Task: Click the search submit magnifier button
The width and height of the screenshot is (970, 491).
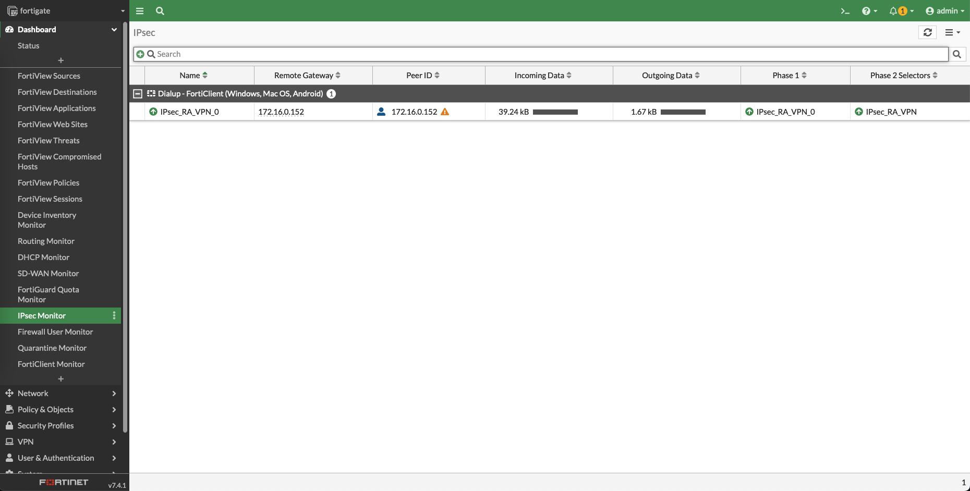Action: pos(957,54)
